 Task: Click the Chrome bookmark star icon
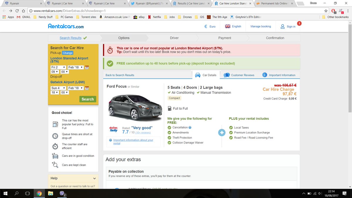click(326, 11)
